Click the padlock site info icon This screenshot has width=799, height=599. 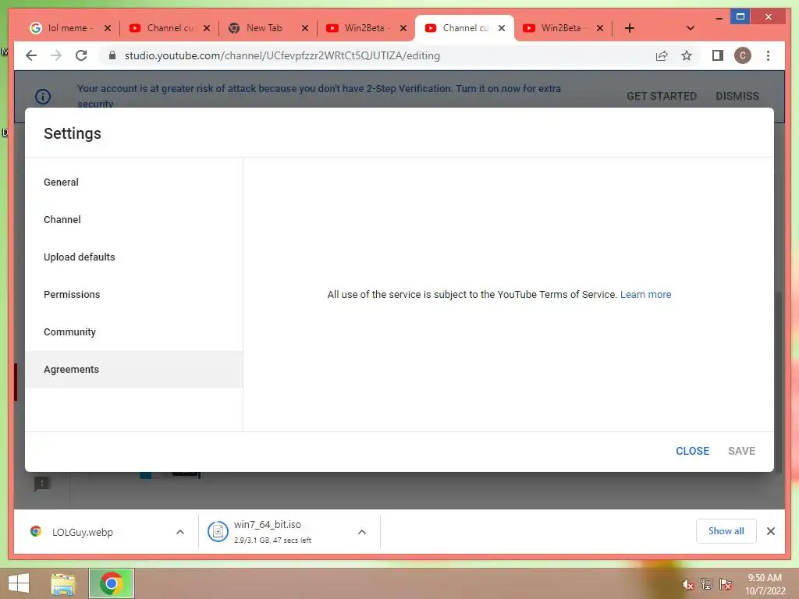pyautogui.click(x=112, y=55)
